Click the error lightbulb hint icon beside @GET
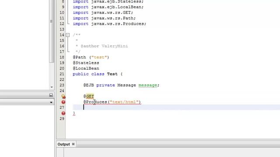The height and width of the screenshot is (157, 280). coord(63,96)
